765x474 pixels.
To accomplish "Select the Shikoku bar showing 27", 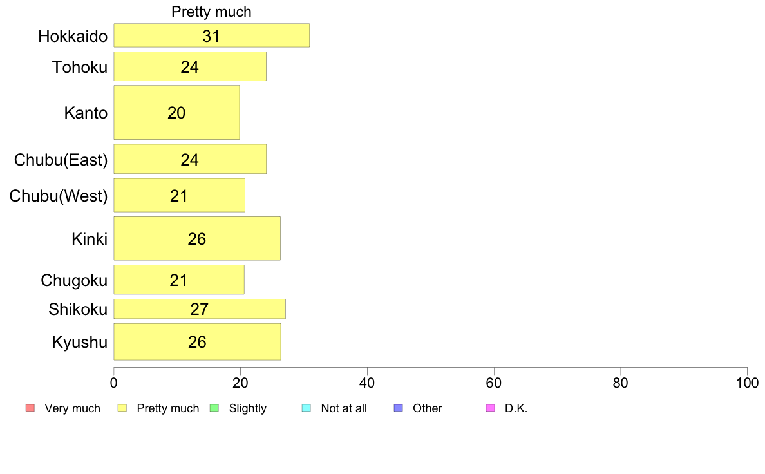I will pyautogui.click(x=200, y=309).
